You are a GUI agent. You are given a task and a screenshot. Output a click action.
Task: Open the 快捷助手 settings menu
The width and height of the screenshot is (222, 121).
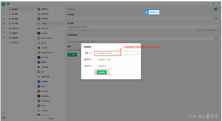(x=21, y=33)
